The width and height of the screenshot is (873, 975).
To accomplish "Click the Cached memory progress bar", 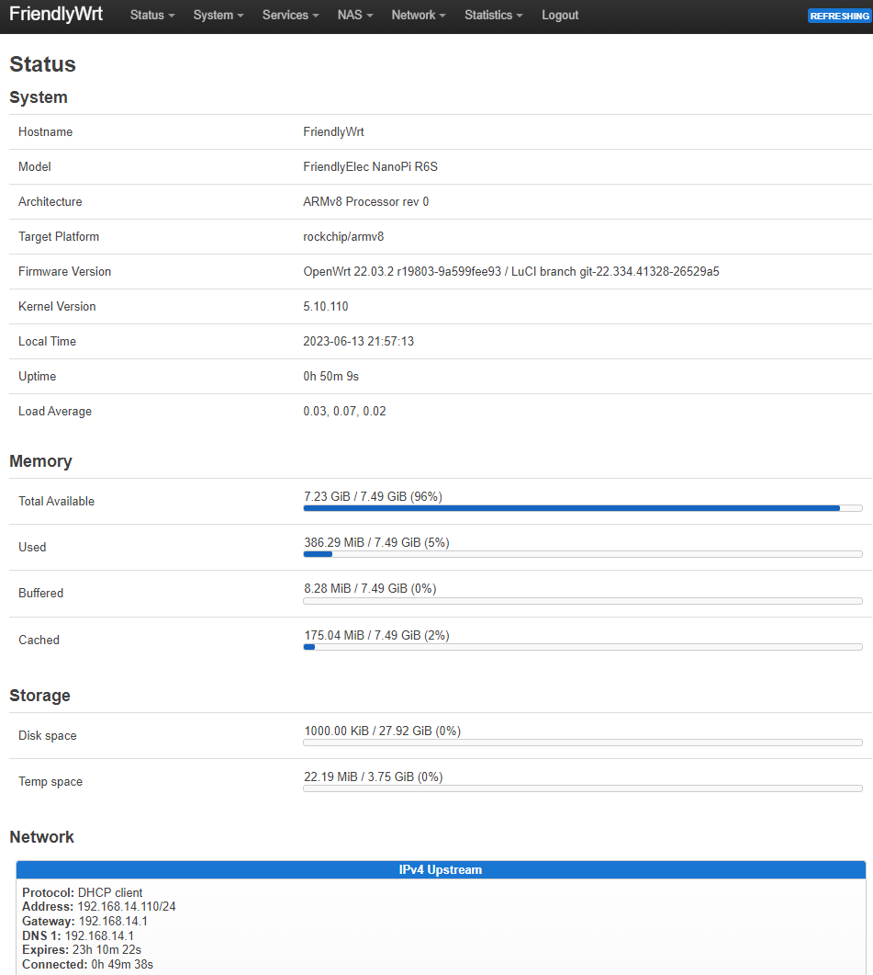I will pos(582,646).
